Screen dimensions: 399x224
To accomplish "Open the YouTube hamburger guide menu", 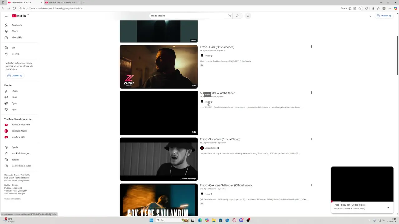I will tap(6, 16).
